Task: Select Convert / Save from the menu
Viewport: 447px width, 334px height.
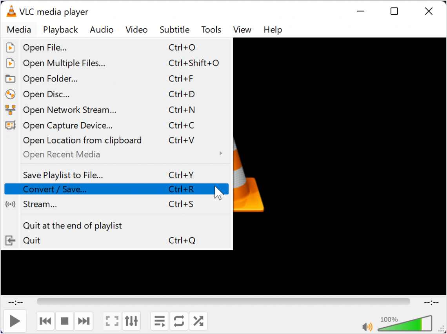Action: click(x=55, y=189)
